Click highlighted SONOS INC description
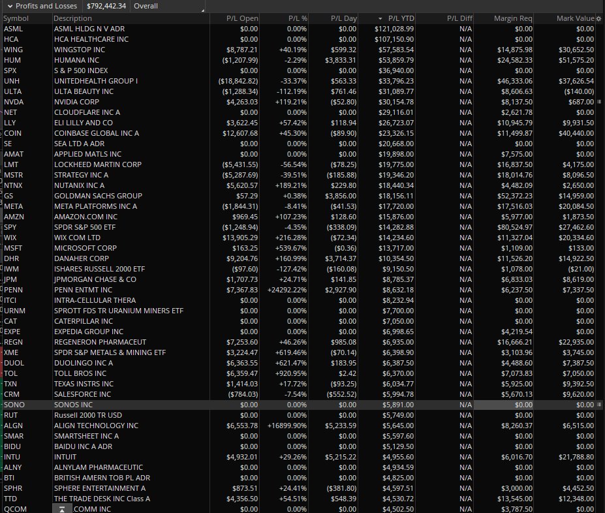This screenshot has width=605, height=513. point(73,405)
